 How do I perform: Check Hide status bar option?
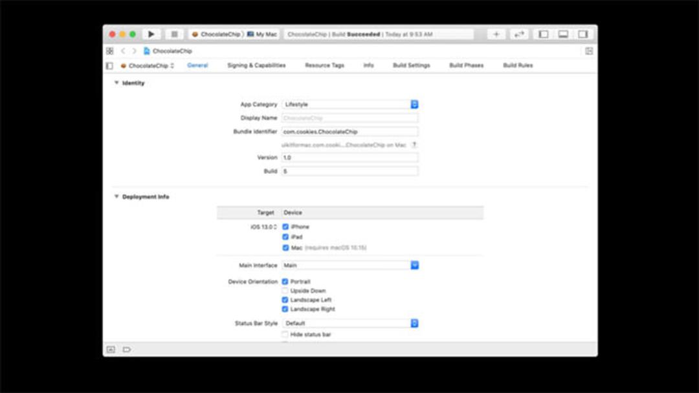pyautogui.click(x=285, y=334)
